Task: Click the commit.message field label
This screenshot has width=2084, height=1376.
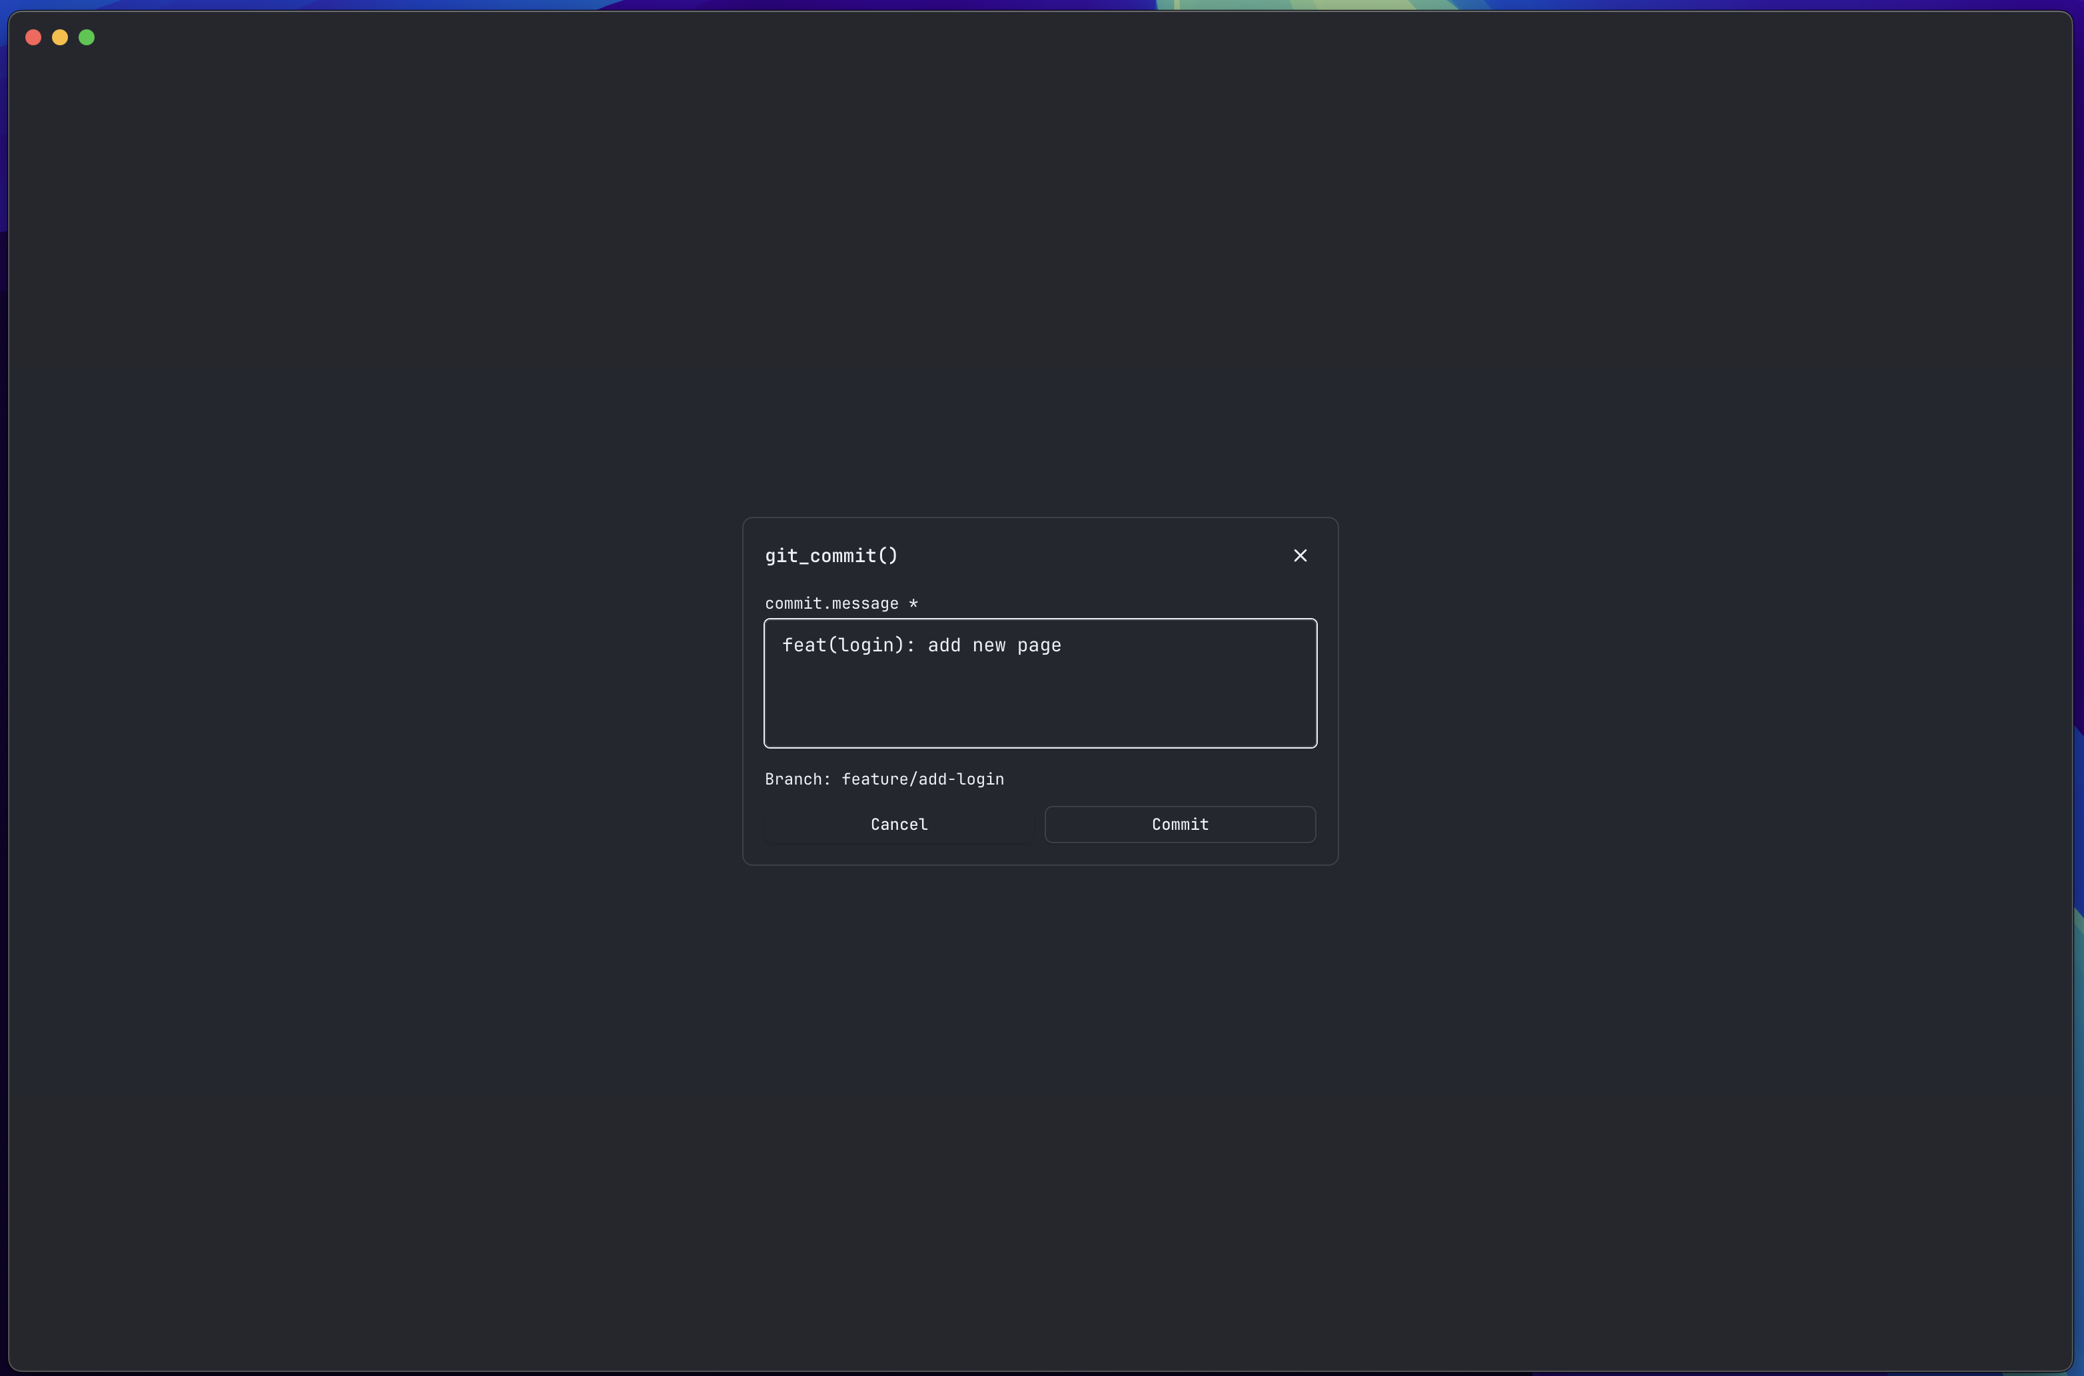Action: click(830, 604)
